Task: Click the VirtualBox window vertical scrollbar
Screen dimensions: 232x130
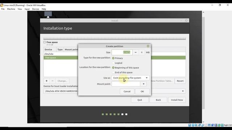Action: click(203, 63)
